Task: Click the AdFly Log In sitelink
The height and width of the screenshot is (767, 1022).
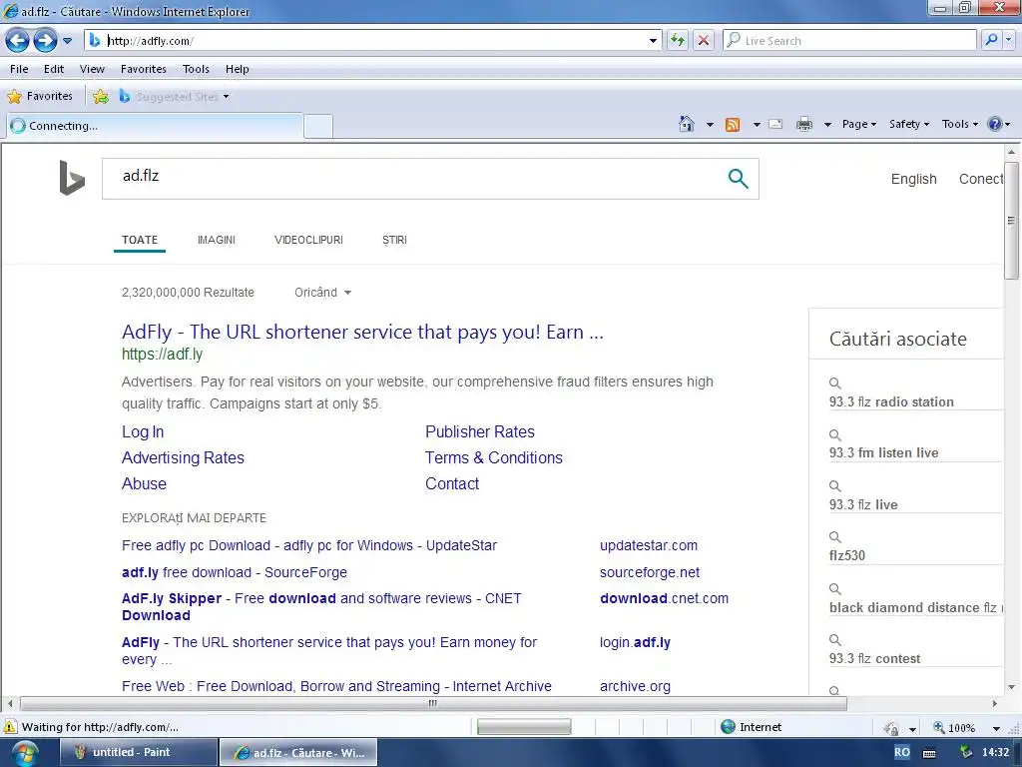Action: (143, 431)
